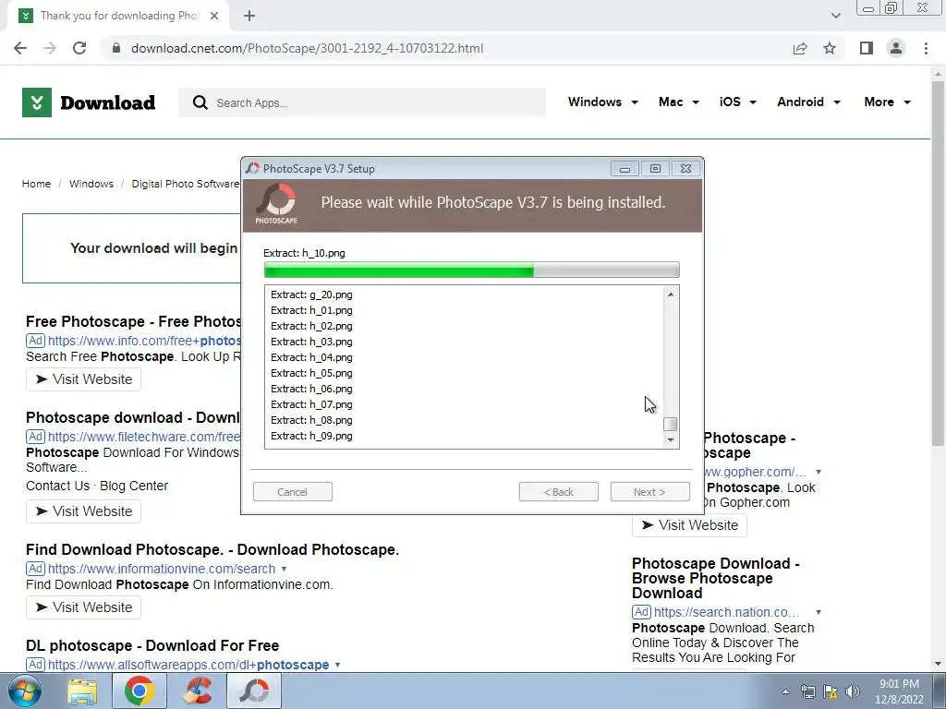Click the CNET Download green logo
This screenshot has height=709, width=946.
point(89,102)
